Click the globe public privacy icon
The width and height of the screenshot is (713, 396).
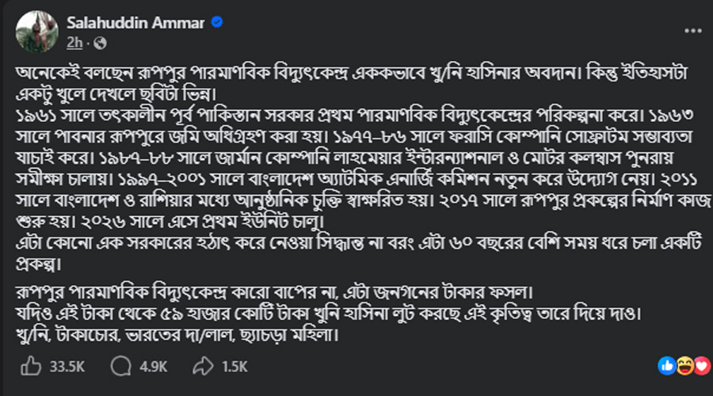[100, 42]
